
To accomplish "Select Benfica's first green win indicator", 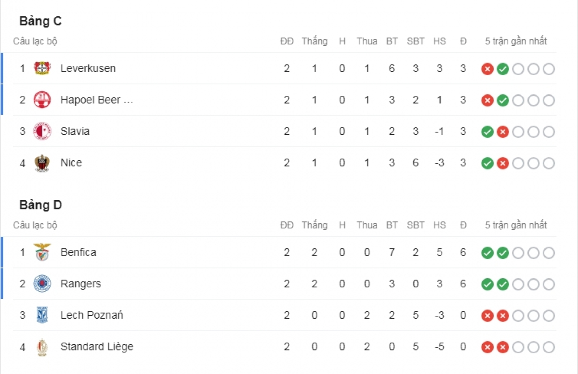I will pos(487,253).
